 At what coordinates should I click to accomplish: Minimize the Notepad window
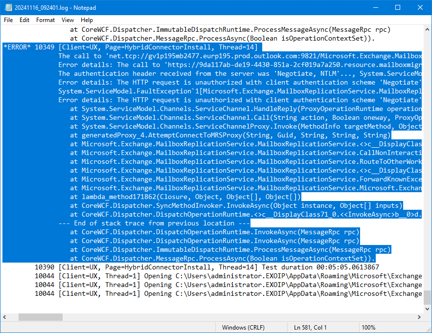(376, 7)
